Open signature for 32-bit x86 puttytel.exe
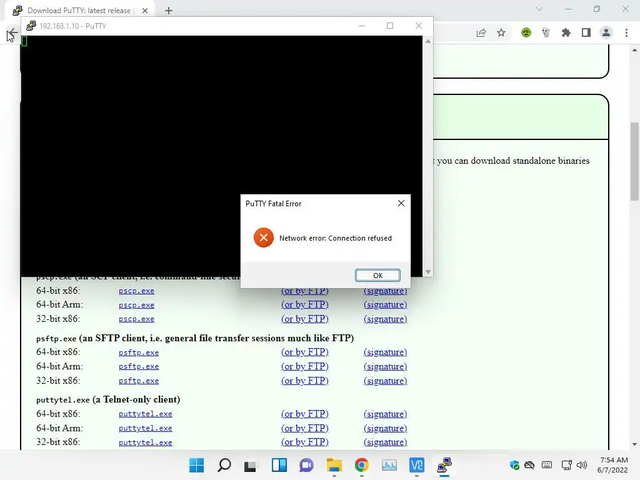 click(x=385, y=442)
